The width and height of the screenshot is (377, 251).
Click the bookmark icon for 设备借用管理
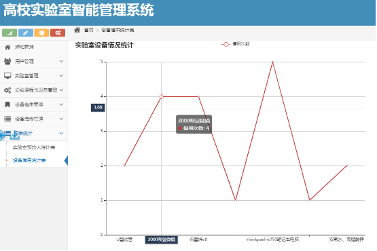coord(7,104)
